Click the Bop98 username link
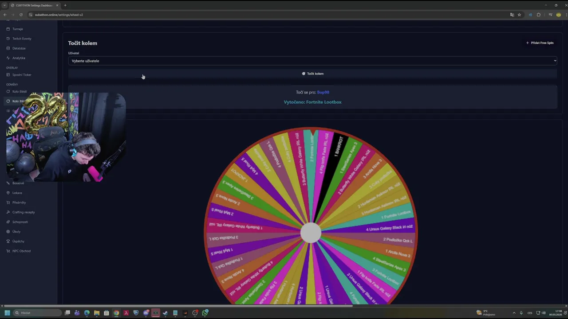This screenshot has height=319, width=568. pyautogui.click(x=323, y=92)
